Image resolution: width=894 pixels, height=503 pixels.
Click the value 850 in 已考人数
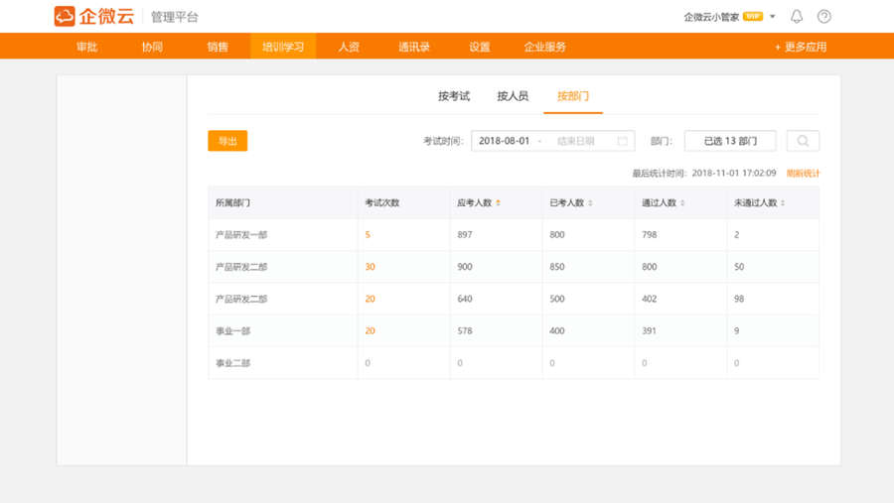coord(557,267)
